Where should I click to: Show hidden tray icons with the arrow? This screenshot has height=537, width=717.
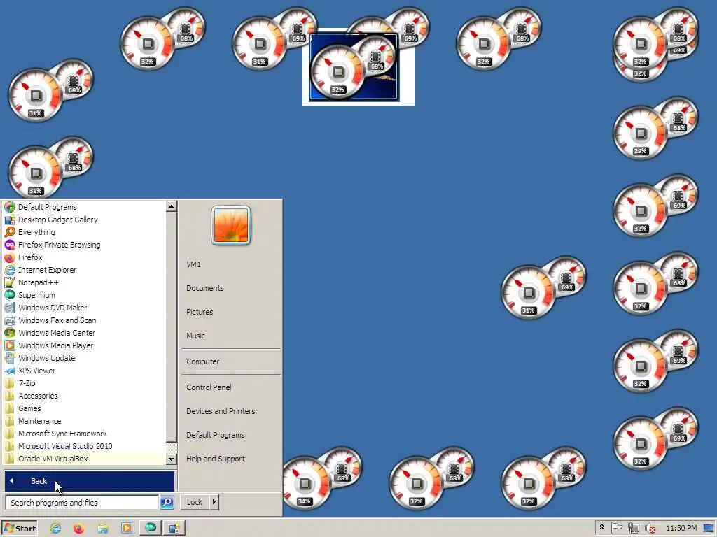pos(601,527)
